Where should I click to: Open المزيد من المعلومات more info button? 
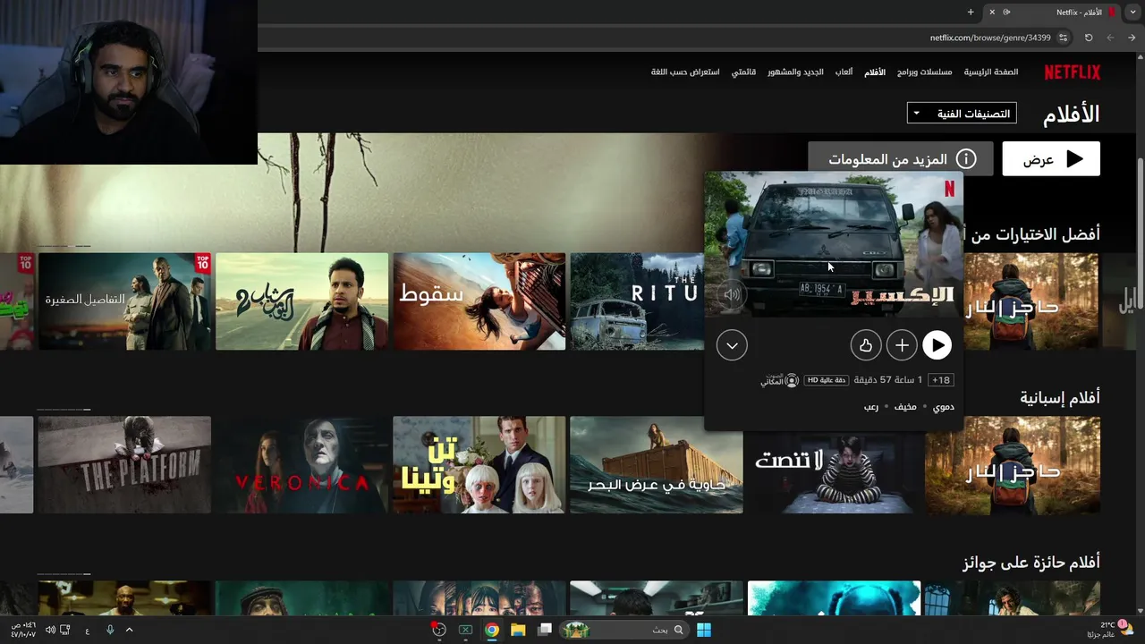(x=901, y=159)
